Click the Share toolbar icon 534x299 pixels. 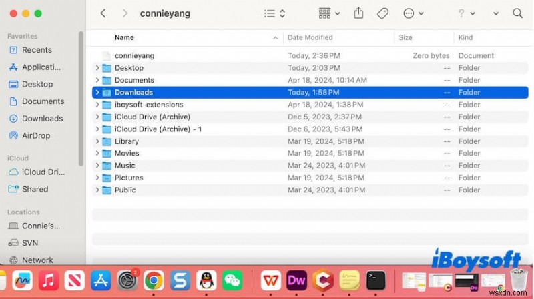(x=358, y=13)
